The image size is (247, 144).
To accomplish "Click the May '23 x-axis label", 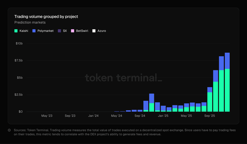I will [x=47, y=115].
